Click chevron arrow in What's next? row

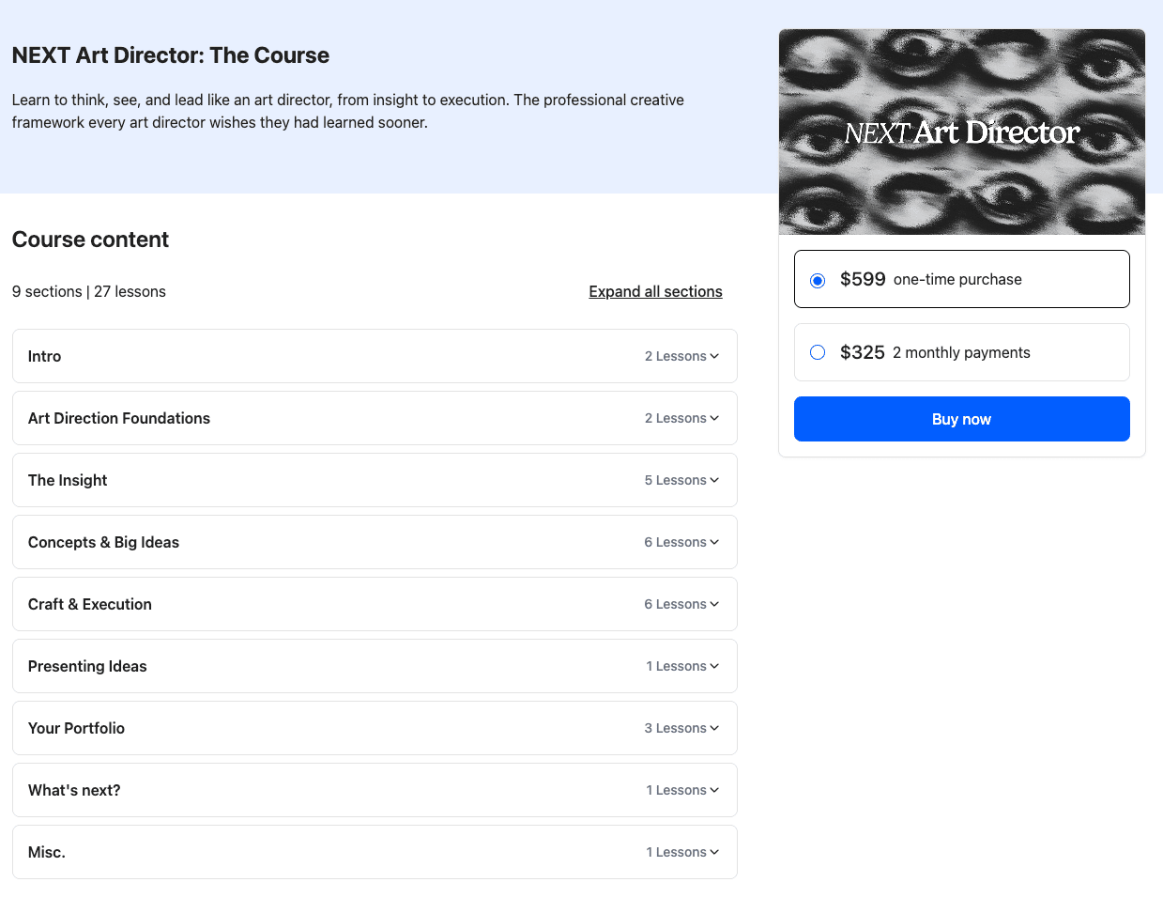[714, 790]
